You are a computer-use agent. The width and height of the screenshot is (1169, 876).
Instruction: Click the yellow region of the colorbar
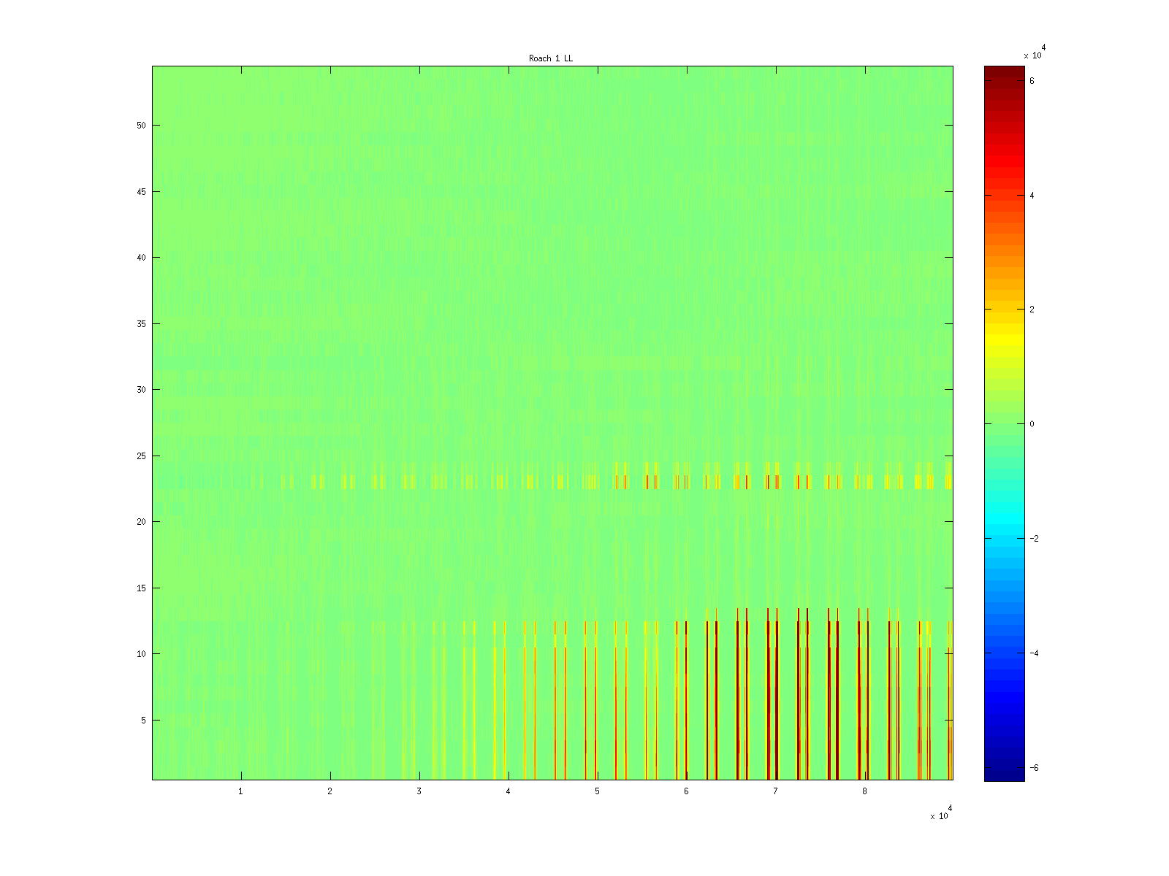(x=1004, y=337)
